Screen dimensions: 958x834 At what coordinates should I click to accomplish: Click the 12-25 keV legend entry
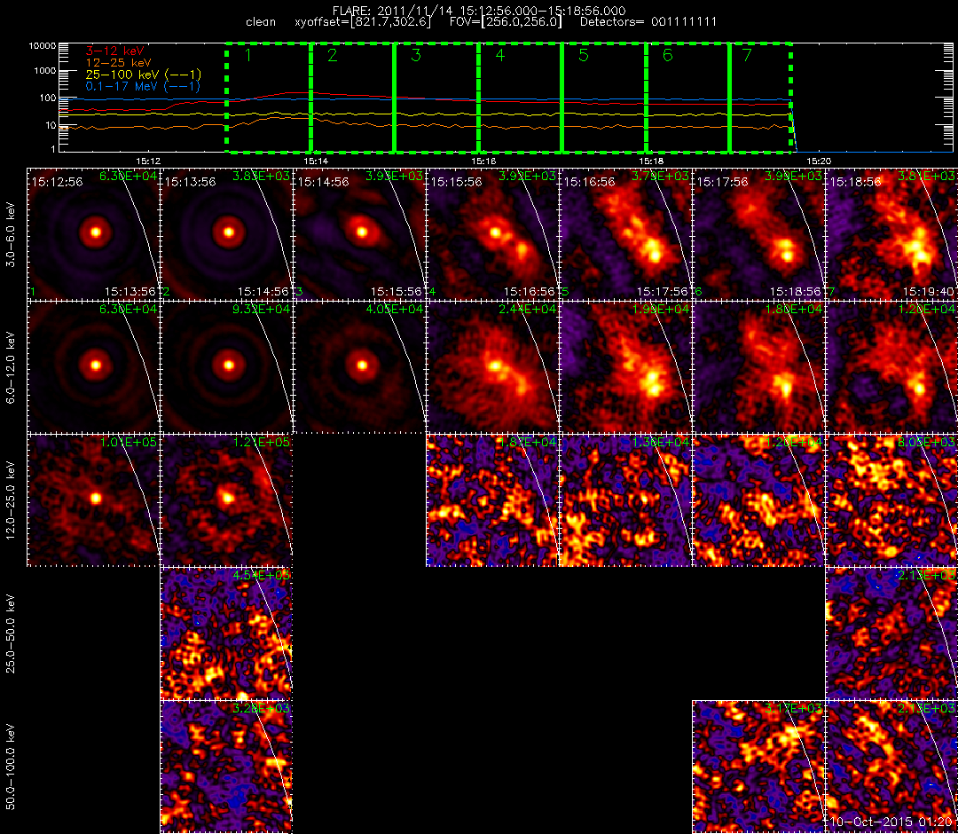tap(119, 62)
